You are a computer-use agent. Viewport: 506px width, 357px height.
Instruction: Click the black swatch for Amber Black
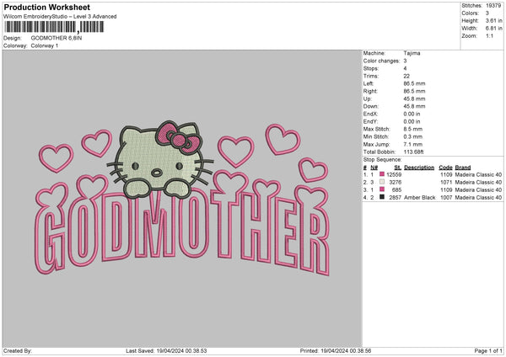pyautogui.click(x=382, y=197)
